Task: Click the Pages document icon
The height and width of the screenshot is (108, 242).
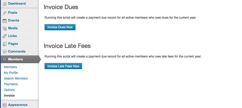Action: tap(4, 44)
